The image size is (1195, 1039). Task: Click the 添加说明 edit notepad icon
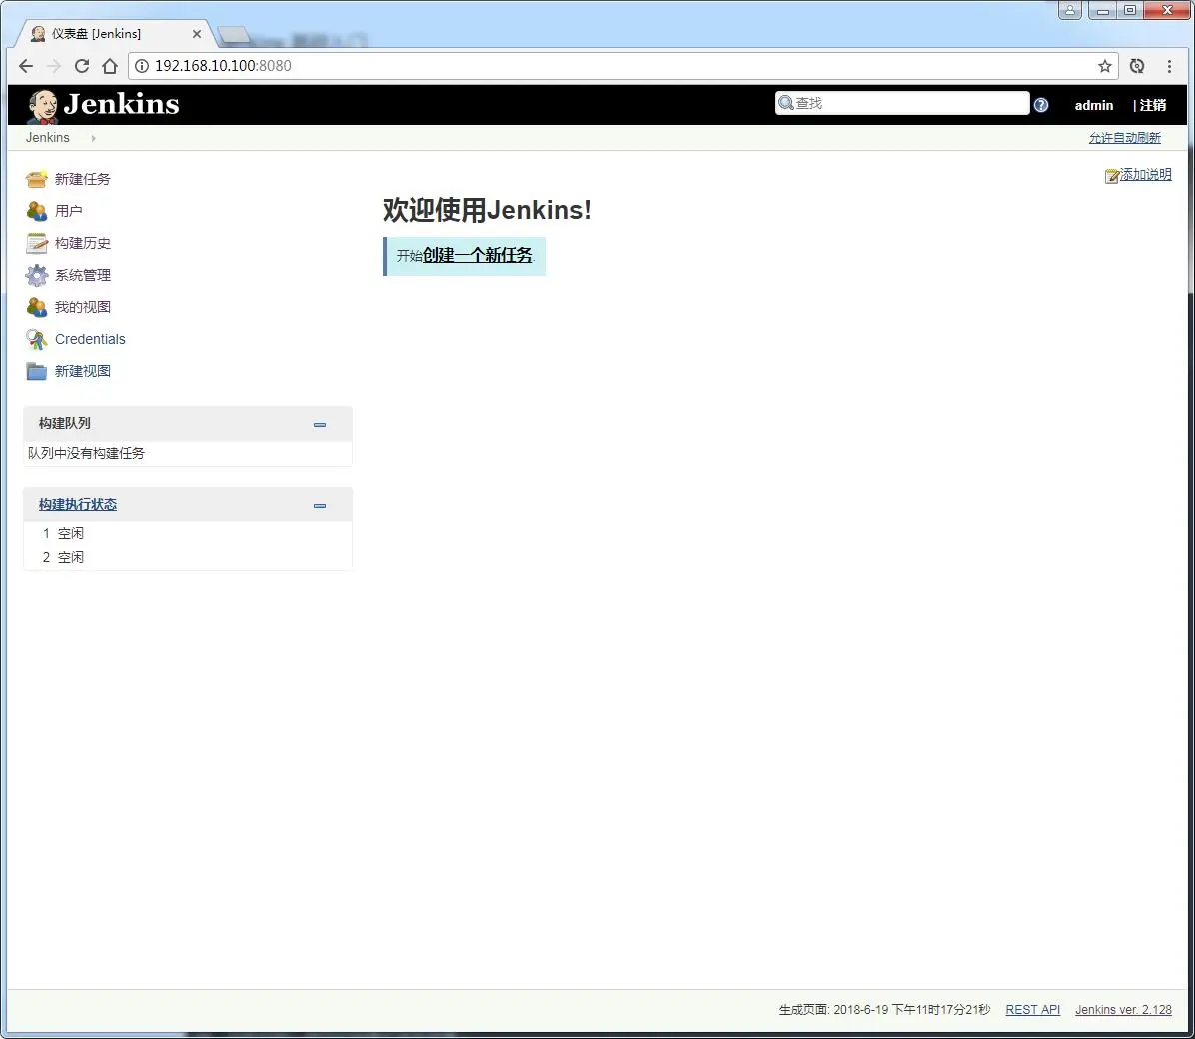click(x=1112, y=176)
